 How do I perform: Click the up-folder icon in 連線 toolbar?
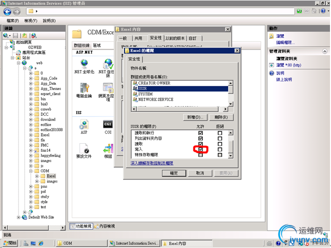[x=25, y=36]
